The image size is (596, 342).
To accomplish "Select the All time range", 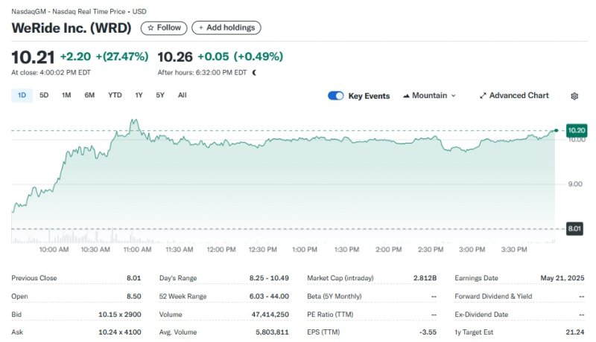I will 183,95.
